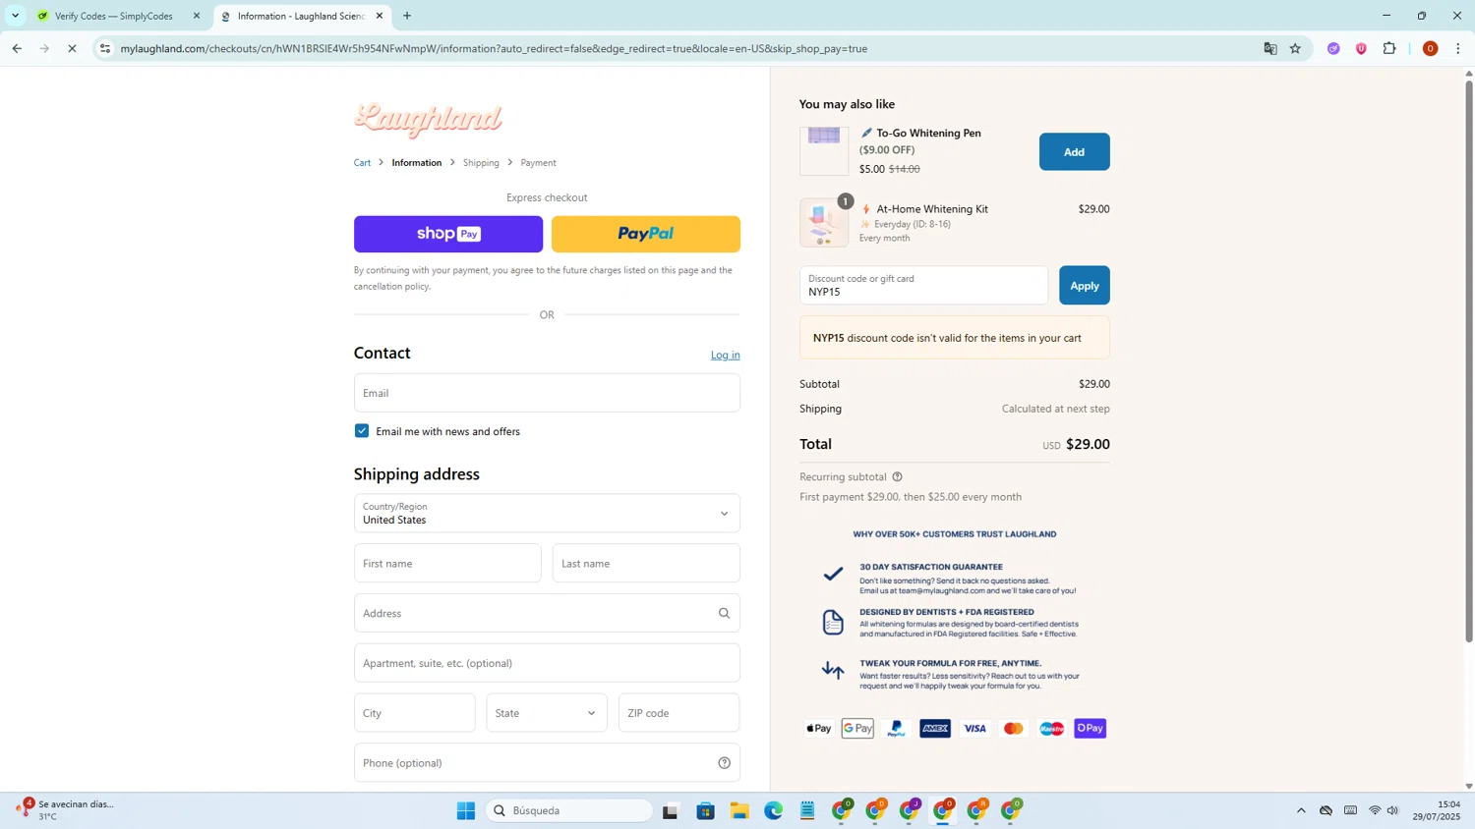Click the Shipping breadcrumb step
Screen dimensions: 1475x829
481,163
